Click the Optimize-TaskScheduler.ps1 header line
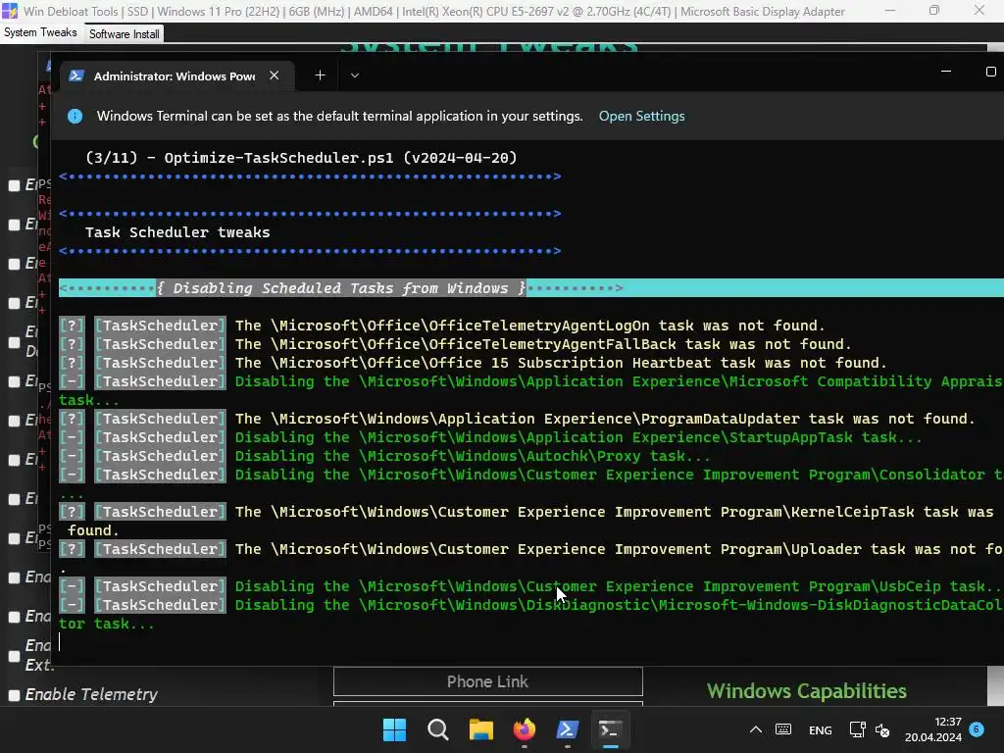1004x753 pixels. (301, 158)
